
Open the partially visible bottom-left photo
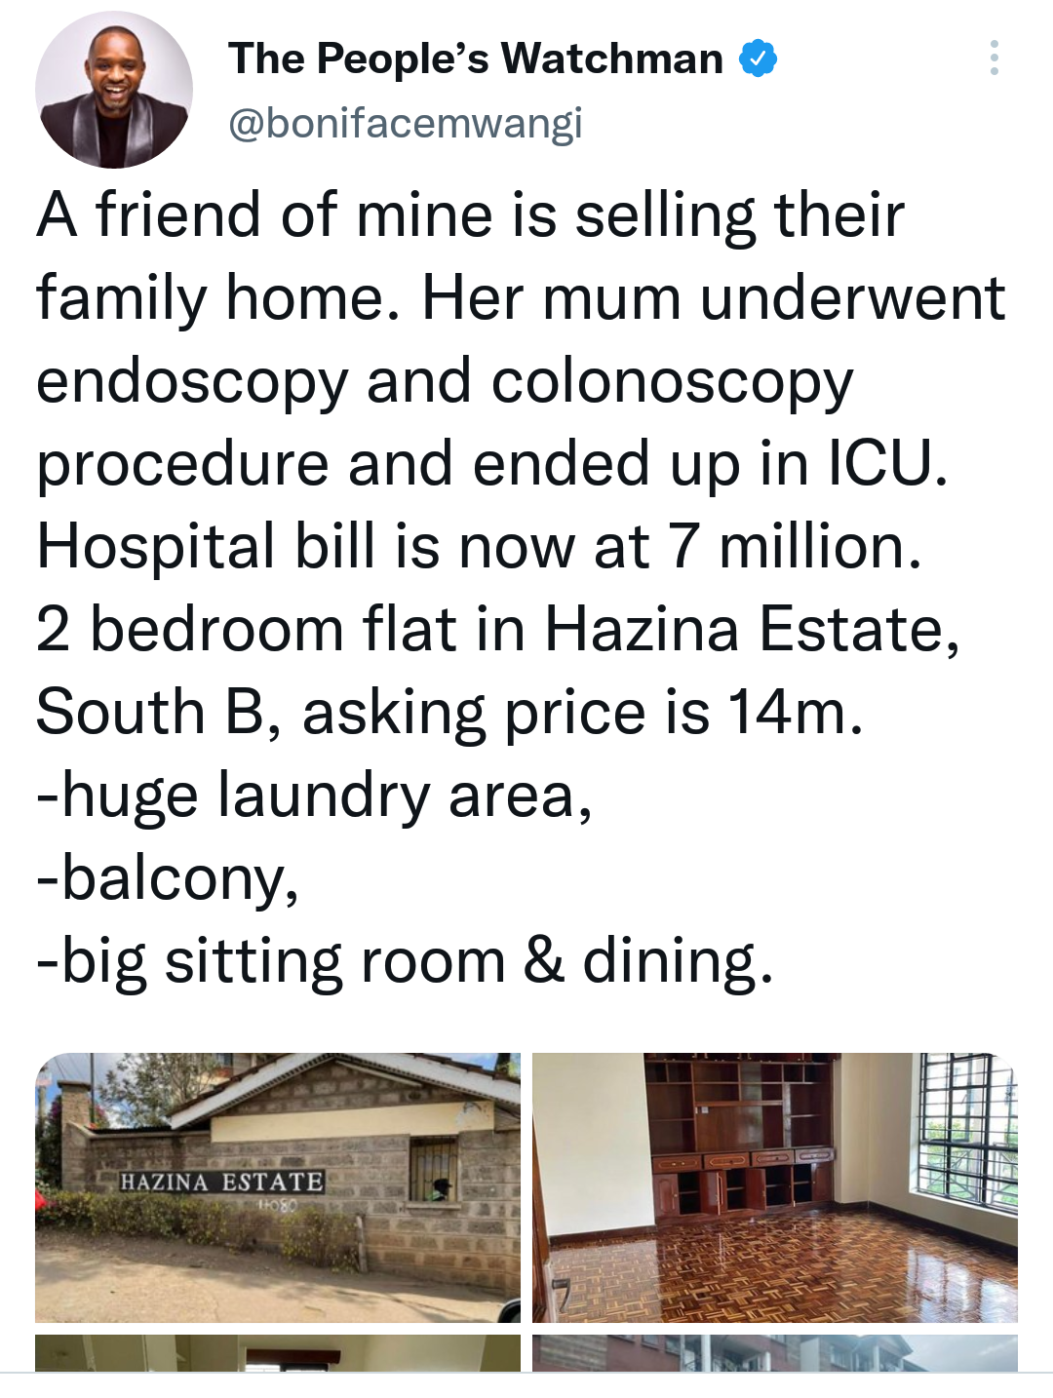[278, 1352]
